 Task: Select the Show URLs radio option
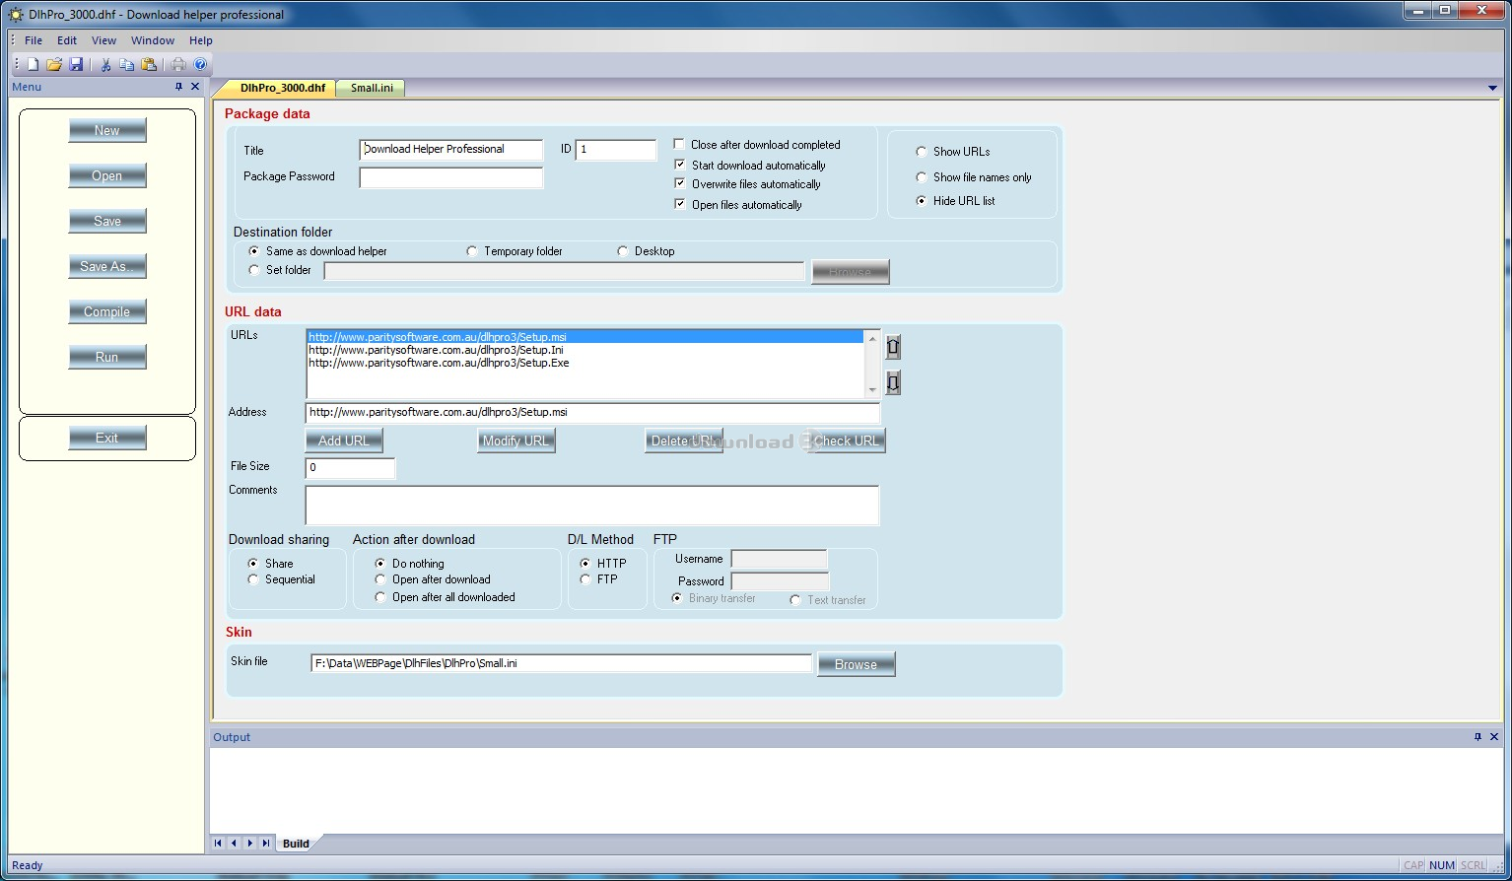[922, 152]
